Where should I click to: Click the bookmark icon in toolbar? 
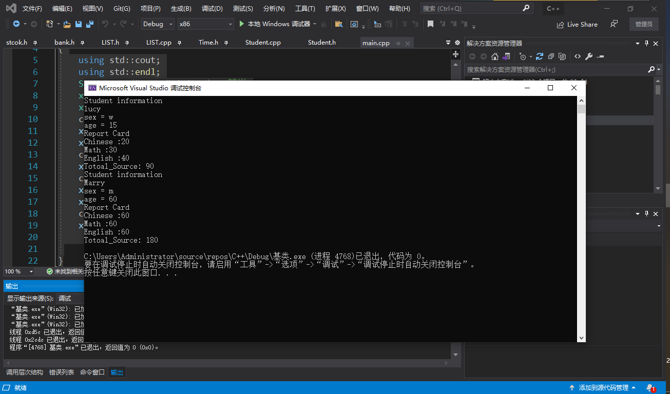point(430,24)
